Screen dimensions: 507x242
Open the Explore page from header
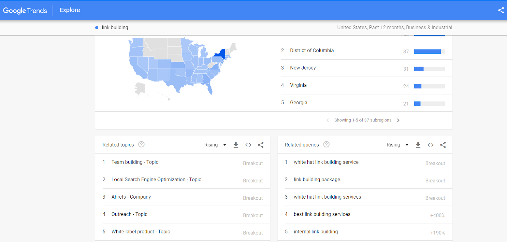point(70,10)
